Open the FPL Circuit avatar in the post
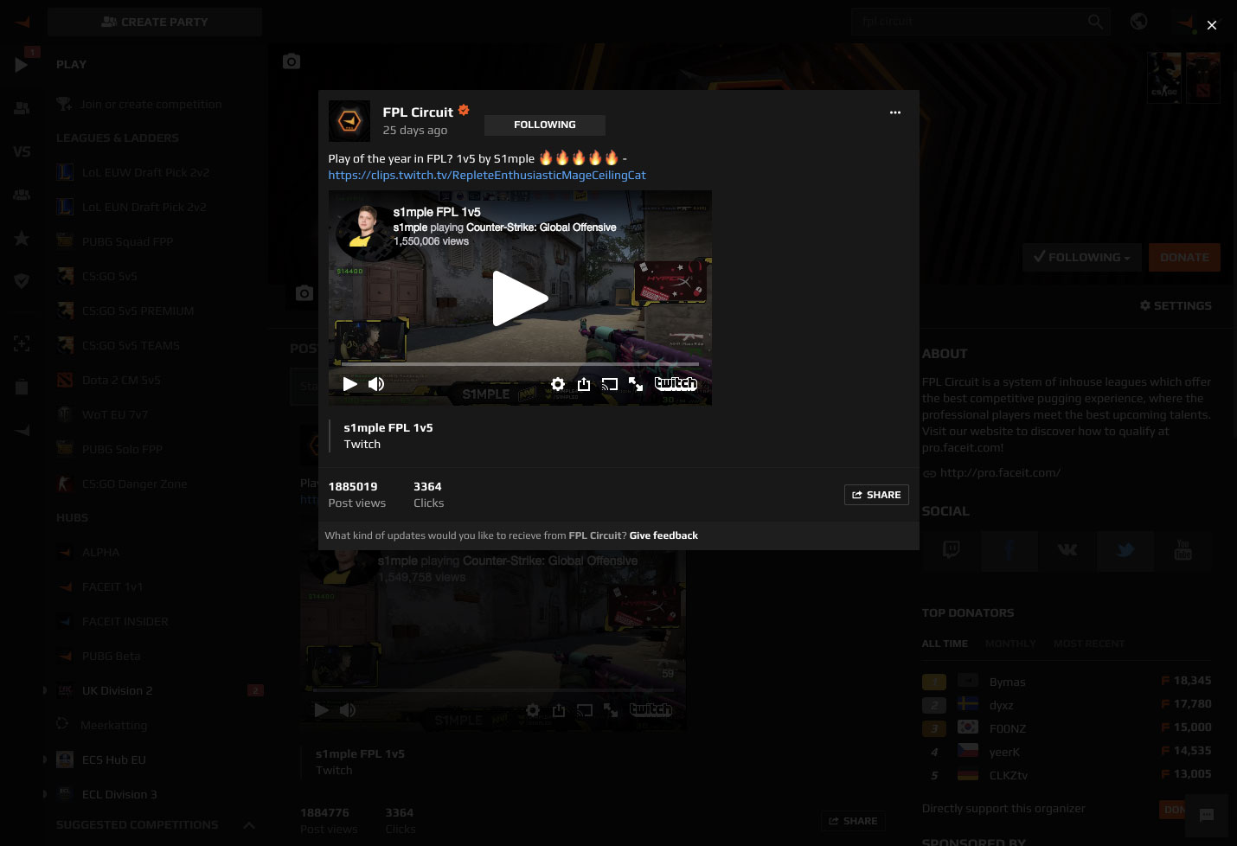The width and height of the screenshot is (1237, 846). [349, 121]
